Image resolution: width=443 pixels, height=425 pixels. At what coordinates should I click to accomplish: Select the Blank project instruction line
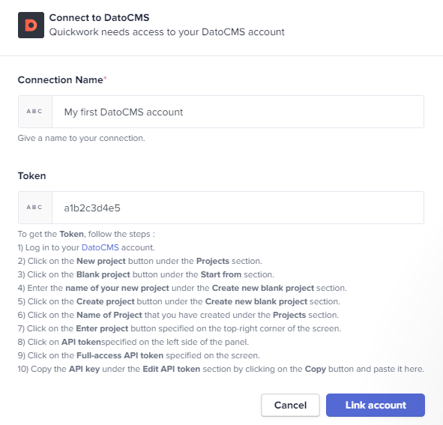tap(146, 274)
